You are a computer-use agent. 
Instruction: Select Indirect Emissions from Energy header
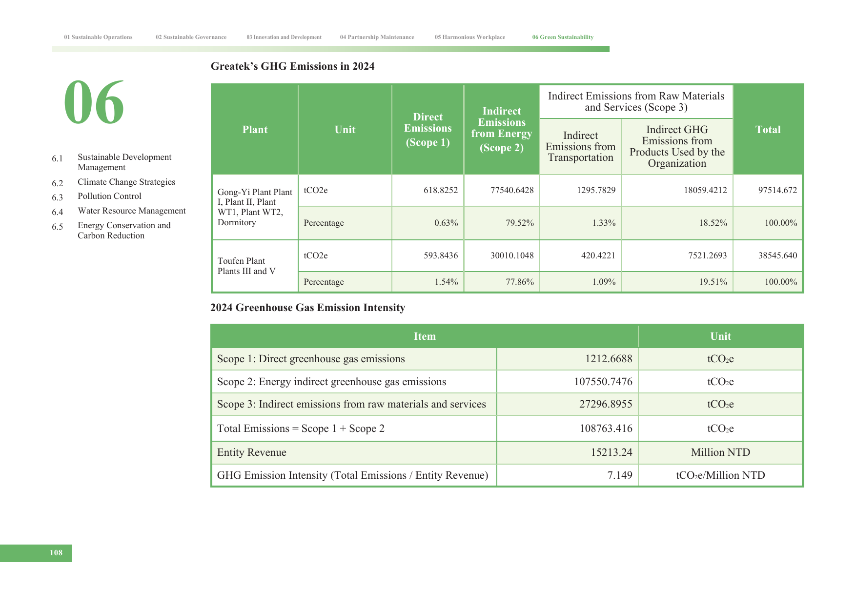(x=502, y=130)
